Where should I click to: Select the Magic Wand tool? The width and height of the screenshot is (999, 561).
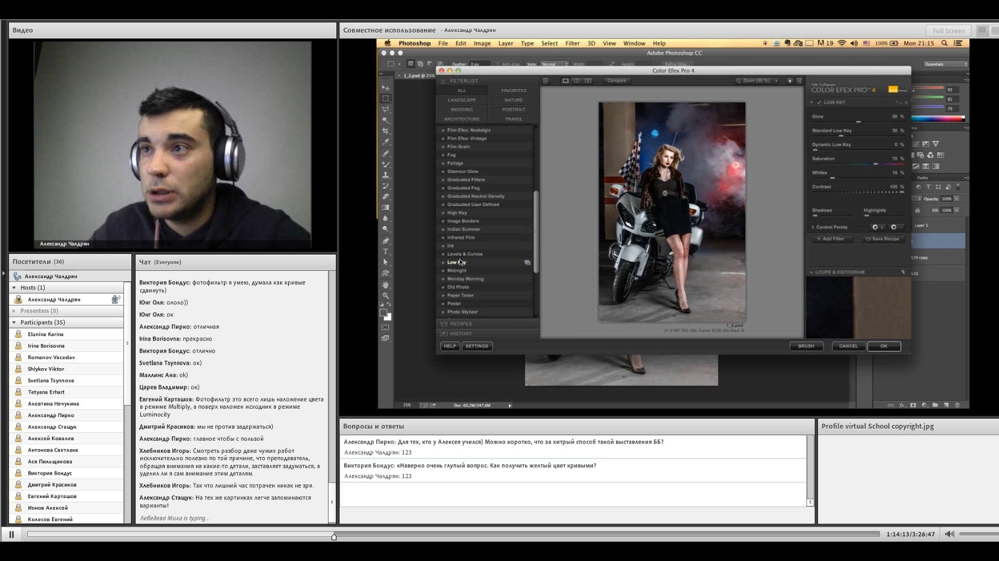385,120
